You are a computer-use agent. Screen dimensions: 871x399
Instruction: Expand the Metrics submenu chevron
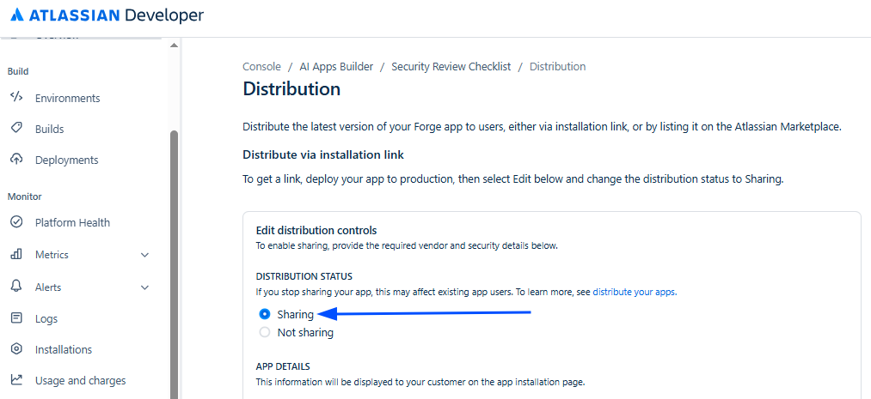click(144, 255)
